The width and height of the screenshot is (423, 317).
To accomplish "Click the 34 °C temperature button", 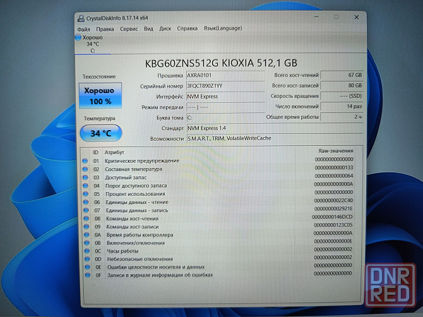I will tap(101, 133).
